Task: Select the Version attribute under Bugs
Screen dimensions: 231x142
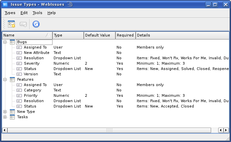Action: click(31, 74)
